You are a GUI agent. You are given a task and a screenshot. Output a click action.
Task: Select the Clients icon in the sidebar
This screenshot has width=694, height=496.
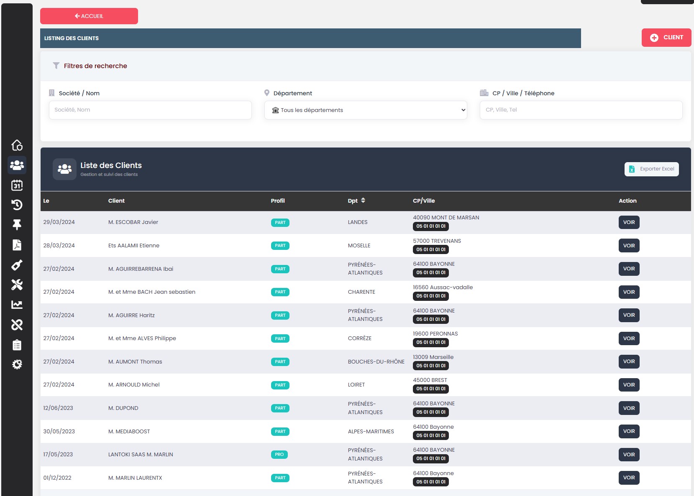click(x=17, y=165)
